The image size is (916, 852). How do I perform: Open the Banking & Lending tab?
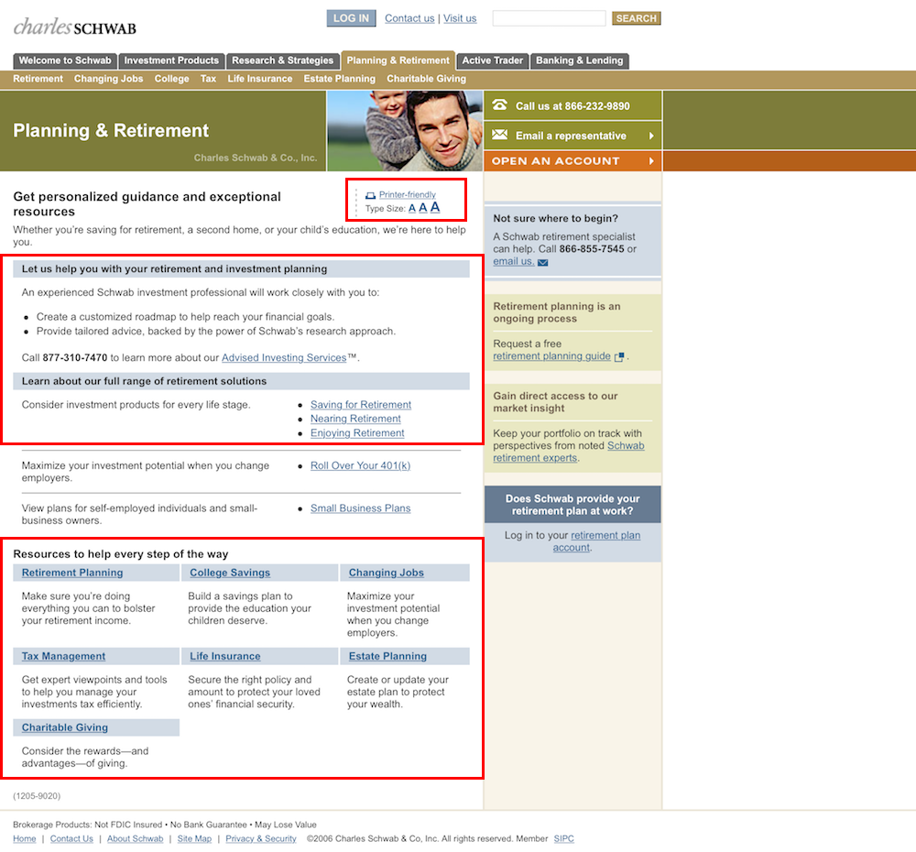(580, 60)
